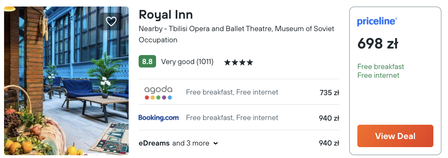Click the Booking.com logo
Screen dimensions: 448x158
click(x=159, y=118)
